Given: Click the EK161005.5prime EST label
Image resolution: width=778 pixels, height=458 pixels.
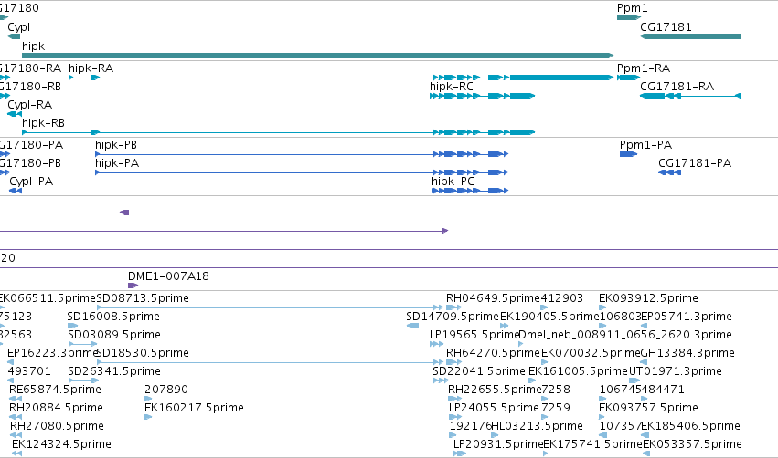Looking at the screenshot, I should (x=578, y=371).
